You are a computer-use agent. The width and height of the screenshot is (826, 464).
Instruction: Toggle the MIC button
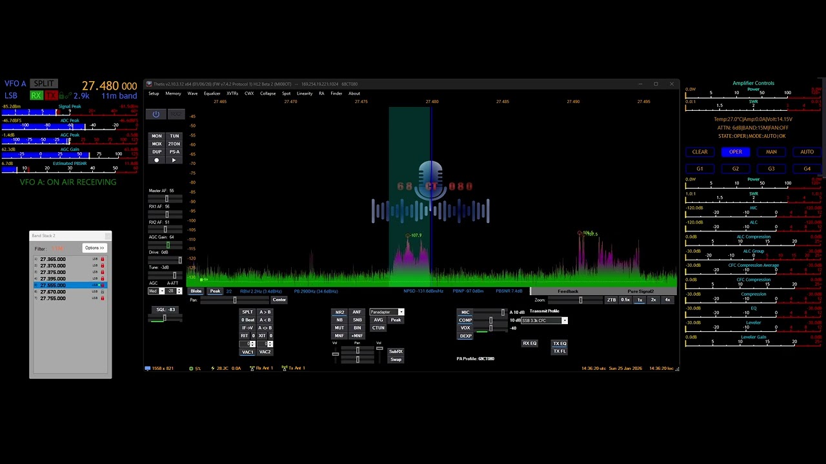[465, 313]
